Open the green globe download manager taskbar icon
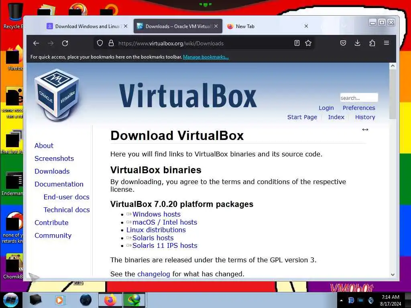Viewport: 411px width, 308px height. coord(134,300)
